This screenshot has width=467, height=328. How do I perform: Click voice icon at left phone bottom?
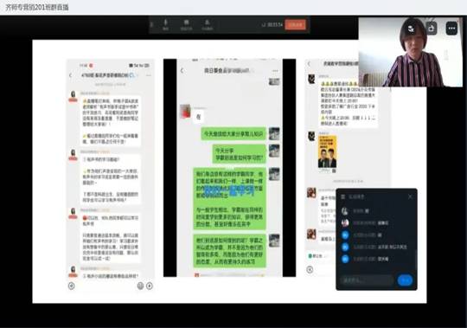[x=72, y=286]
